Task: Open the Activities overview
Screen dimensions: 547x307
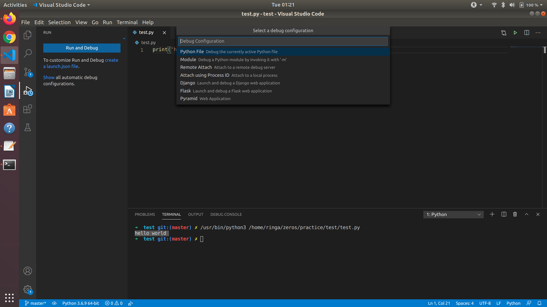Action: coord(15,5)
